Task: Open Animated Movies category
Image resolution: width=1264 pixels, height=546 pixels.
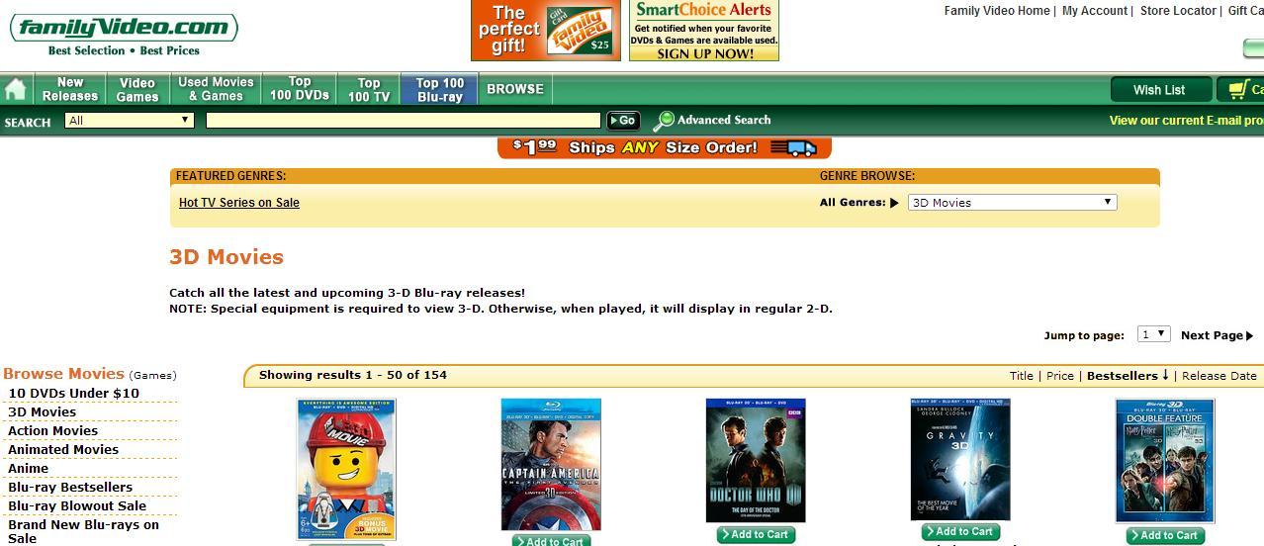Action: pos(63,449)
